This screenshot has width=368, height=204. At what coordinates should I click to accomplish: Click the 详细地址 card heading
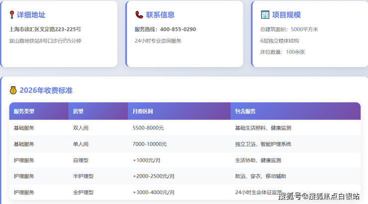point(31,15)
